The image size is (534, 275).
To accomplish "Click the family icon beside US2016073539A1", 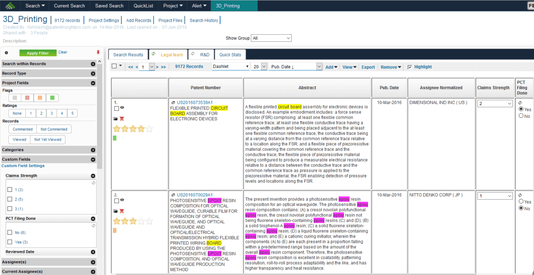I will tap(173, 103).
